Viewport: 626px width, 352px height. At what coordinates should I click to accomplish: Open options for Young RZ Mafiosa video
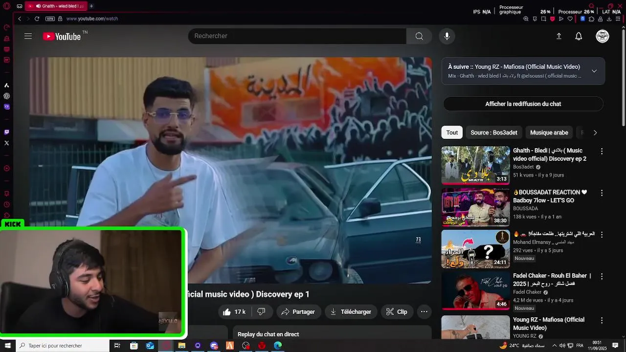602,321
